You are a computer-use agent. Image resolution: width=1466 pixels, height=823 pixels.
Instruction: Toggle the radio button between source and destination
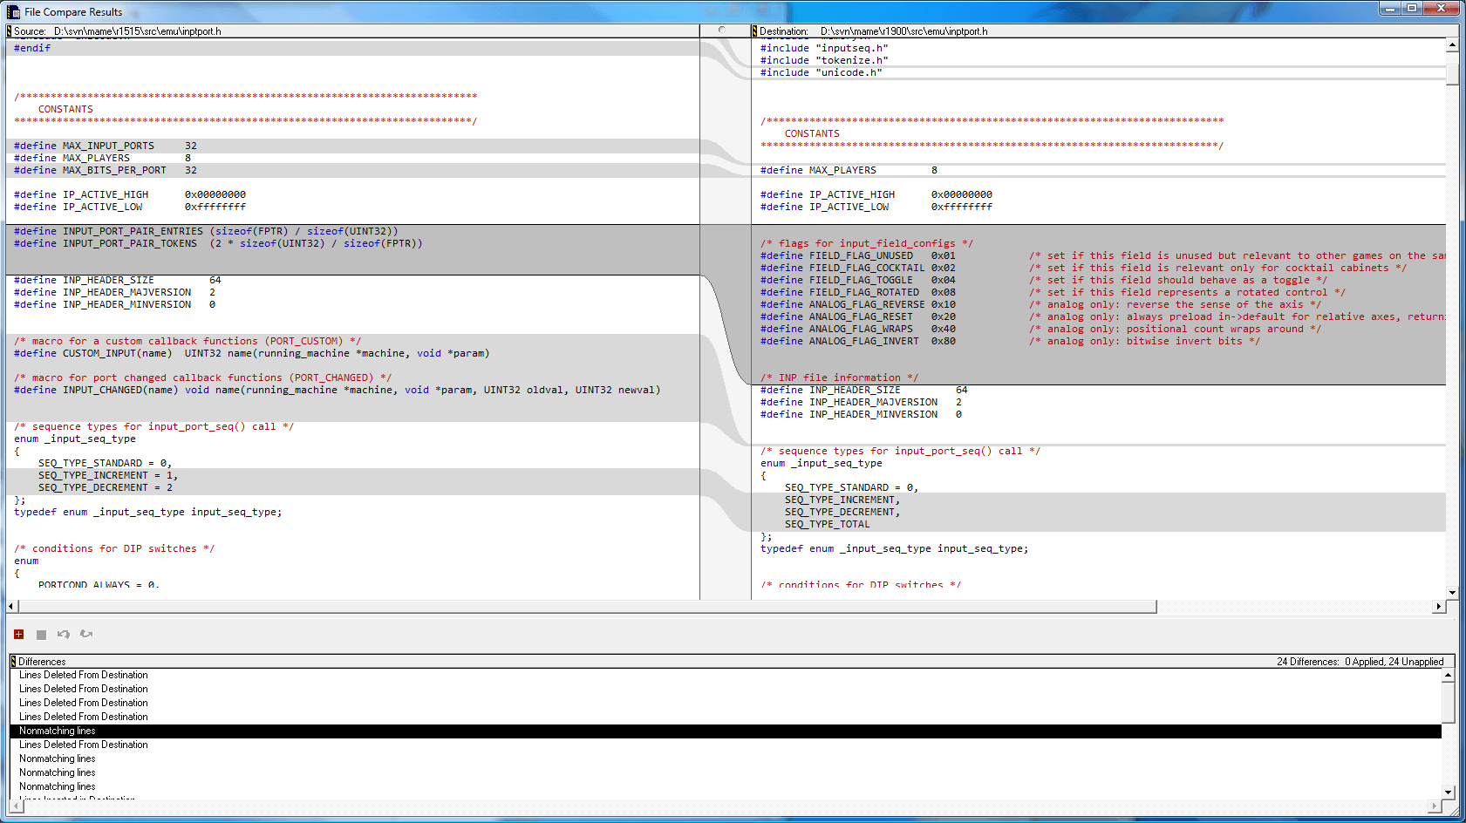[x=721, y=31]
